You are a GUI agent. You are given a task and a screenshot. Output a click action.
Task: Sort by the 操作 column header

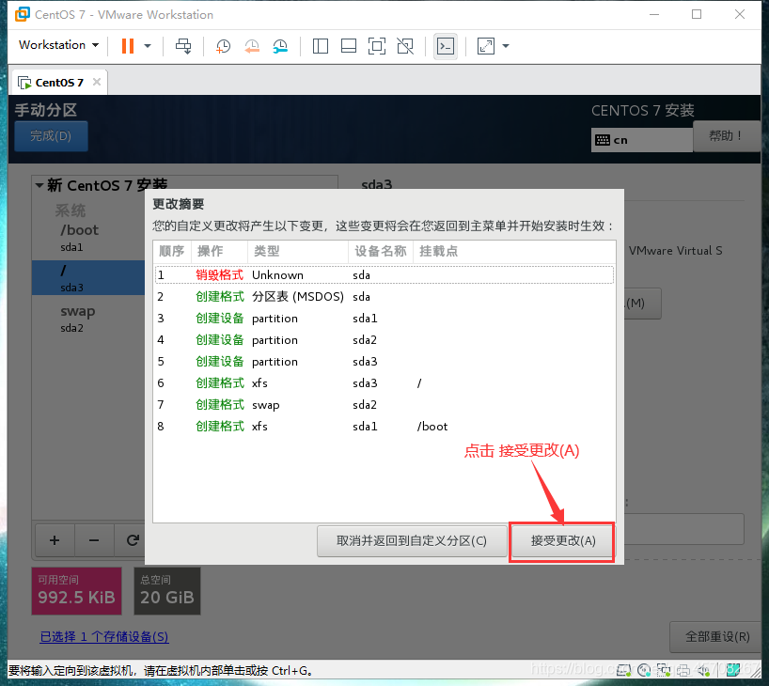click(x=219, y=251)
